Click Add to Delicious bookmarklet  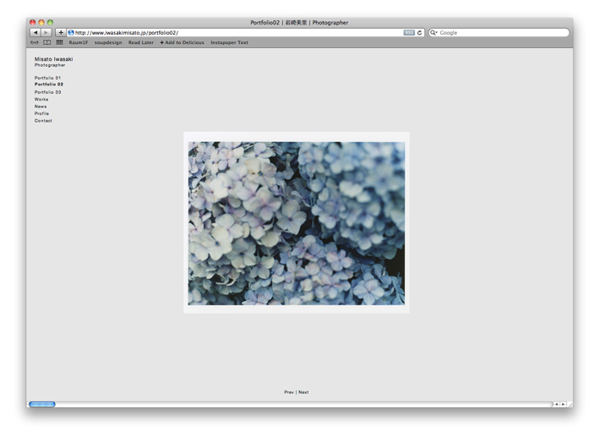coord(183,42)
